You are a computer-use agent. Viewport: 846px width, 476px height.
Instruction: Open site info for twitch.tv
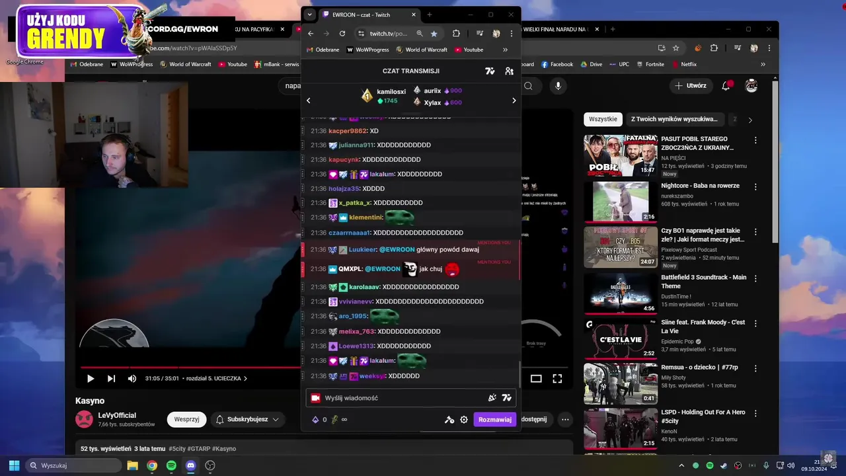[x=361, y=34]
